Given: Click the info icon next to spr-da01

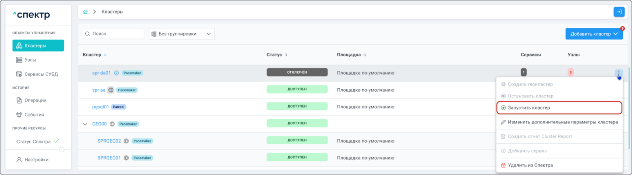Looking at the screenshot, I should [116, 73].
